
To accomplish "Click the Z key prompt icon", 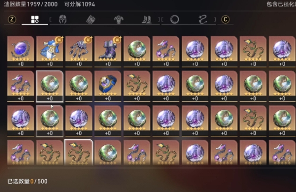I will coord(12,19).
